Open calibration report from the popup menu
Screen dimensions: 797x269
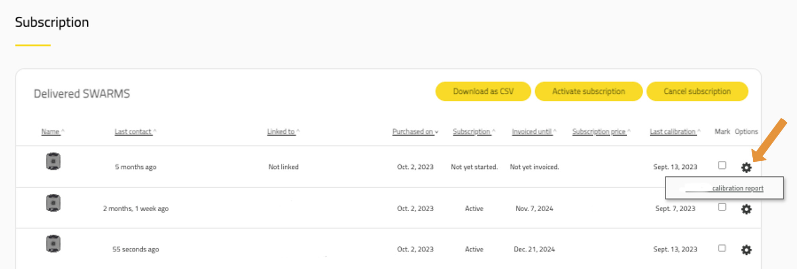737,188
